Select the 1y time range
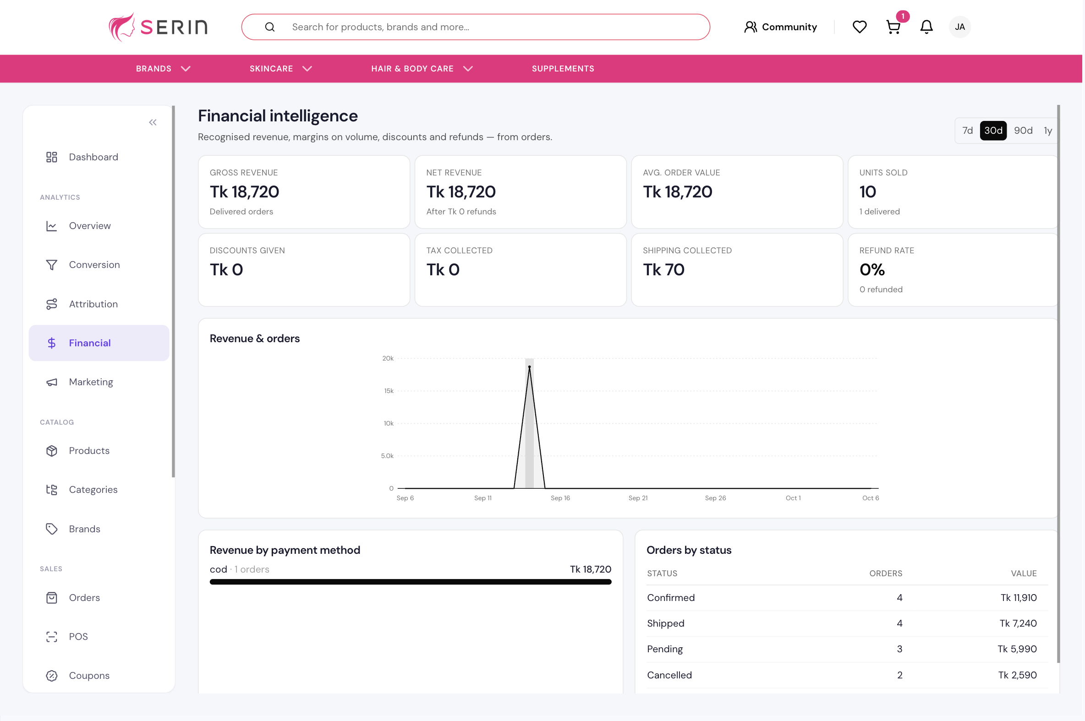Screen dimensions: 1085x721 [1048, 131]
